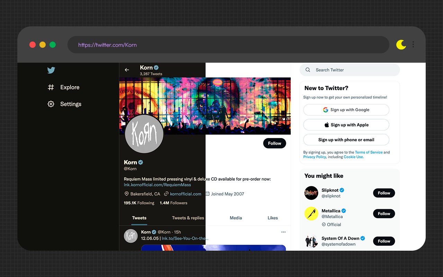Image resolution: width=443 pixels, height=277 pixels.
Task: View the 195.1K Following list
Action: point(139,203)
